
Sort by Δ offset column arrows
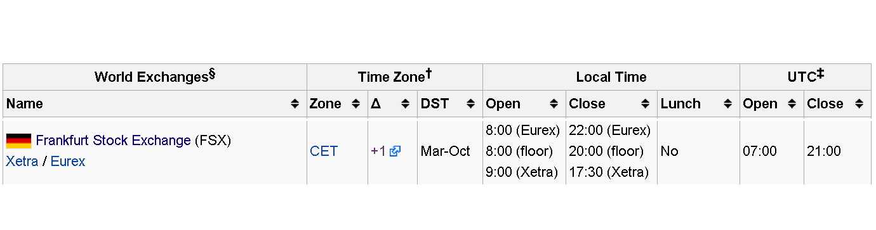pyautogui.click(x=405, y=104)
